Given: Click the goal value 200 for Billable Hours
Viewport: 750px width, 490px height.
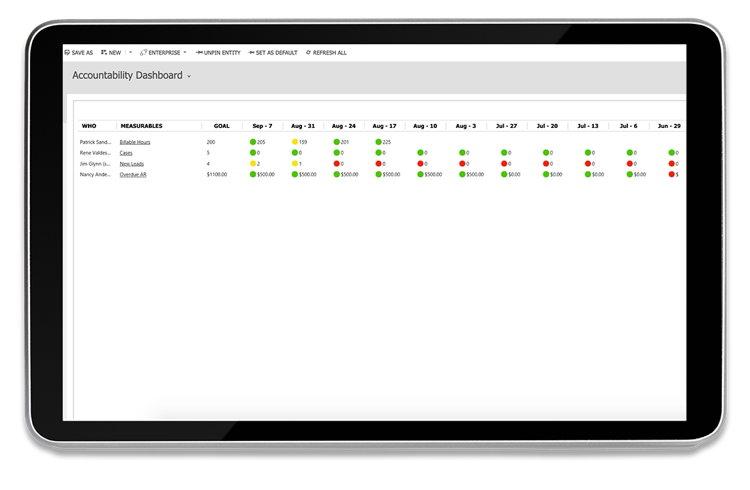Looking at the screenshot, I should pos(211,142).
